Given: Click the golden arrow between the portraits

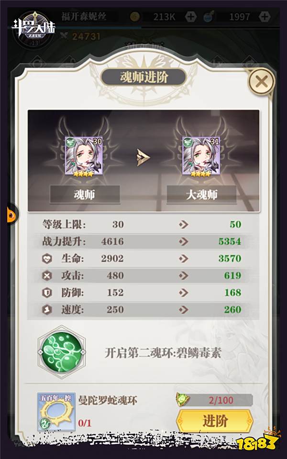Looking at the screenshot, I should (x=143, y=157).
